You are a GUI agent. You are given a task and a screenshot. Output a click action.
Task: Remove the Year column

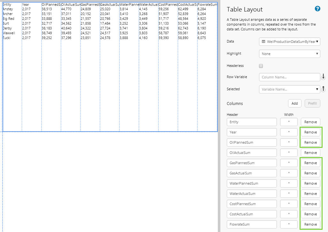coord(310,132)
